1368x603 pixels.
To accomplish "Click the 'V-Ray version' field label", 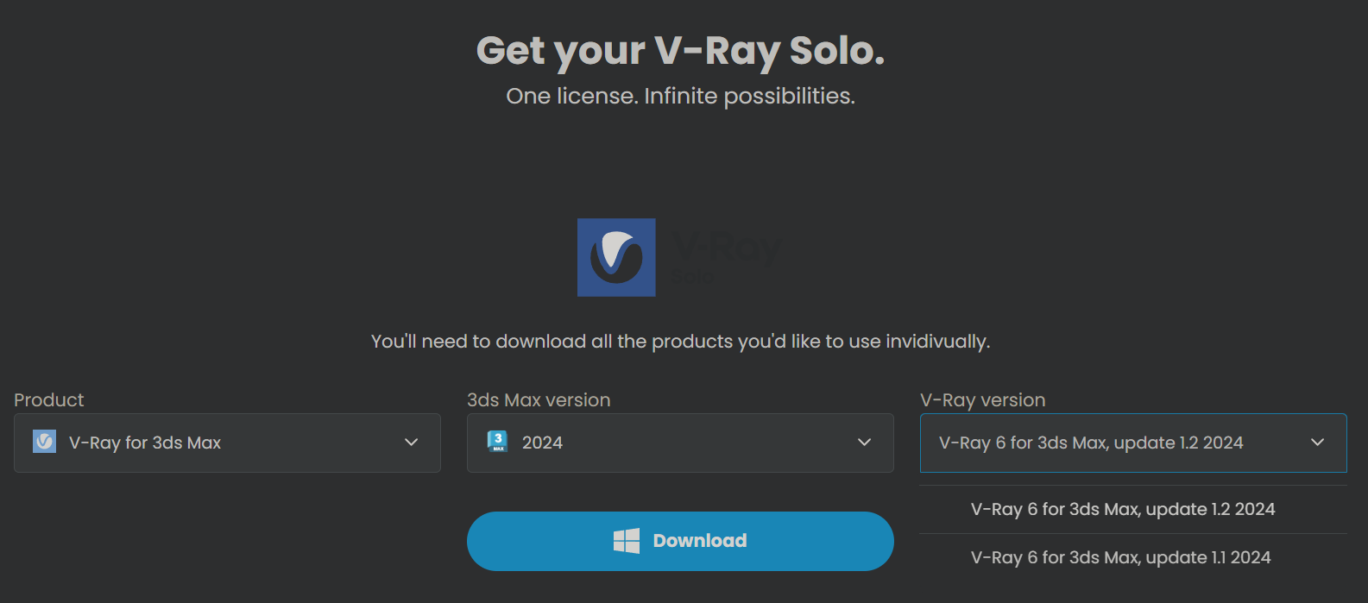I will (983, 400).
